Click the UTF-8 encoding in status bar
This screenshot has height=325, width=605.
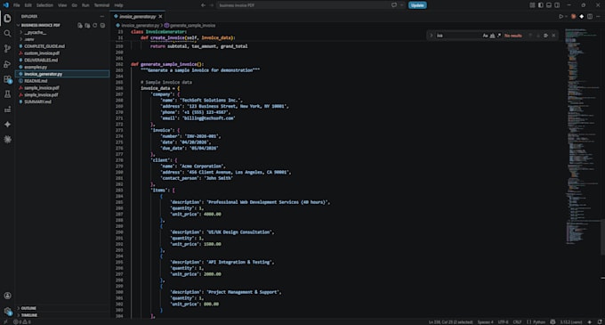504,322
